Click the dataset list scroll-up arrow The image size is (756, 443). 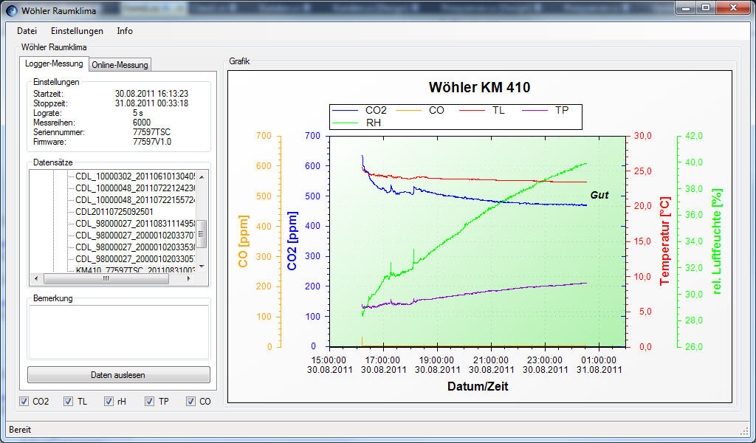click(202, 177)
